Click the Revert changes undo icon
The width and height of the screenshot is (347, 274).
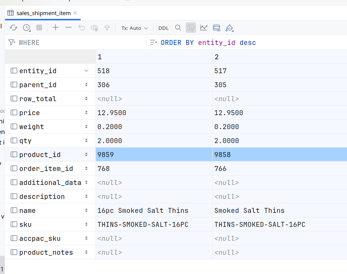(81, 28)
